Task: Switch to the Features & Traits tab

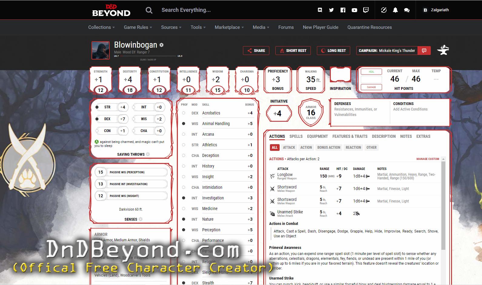Action: (x=350, y=136)
